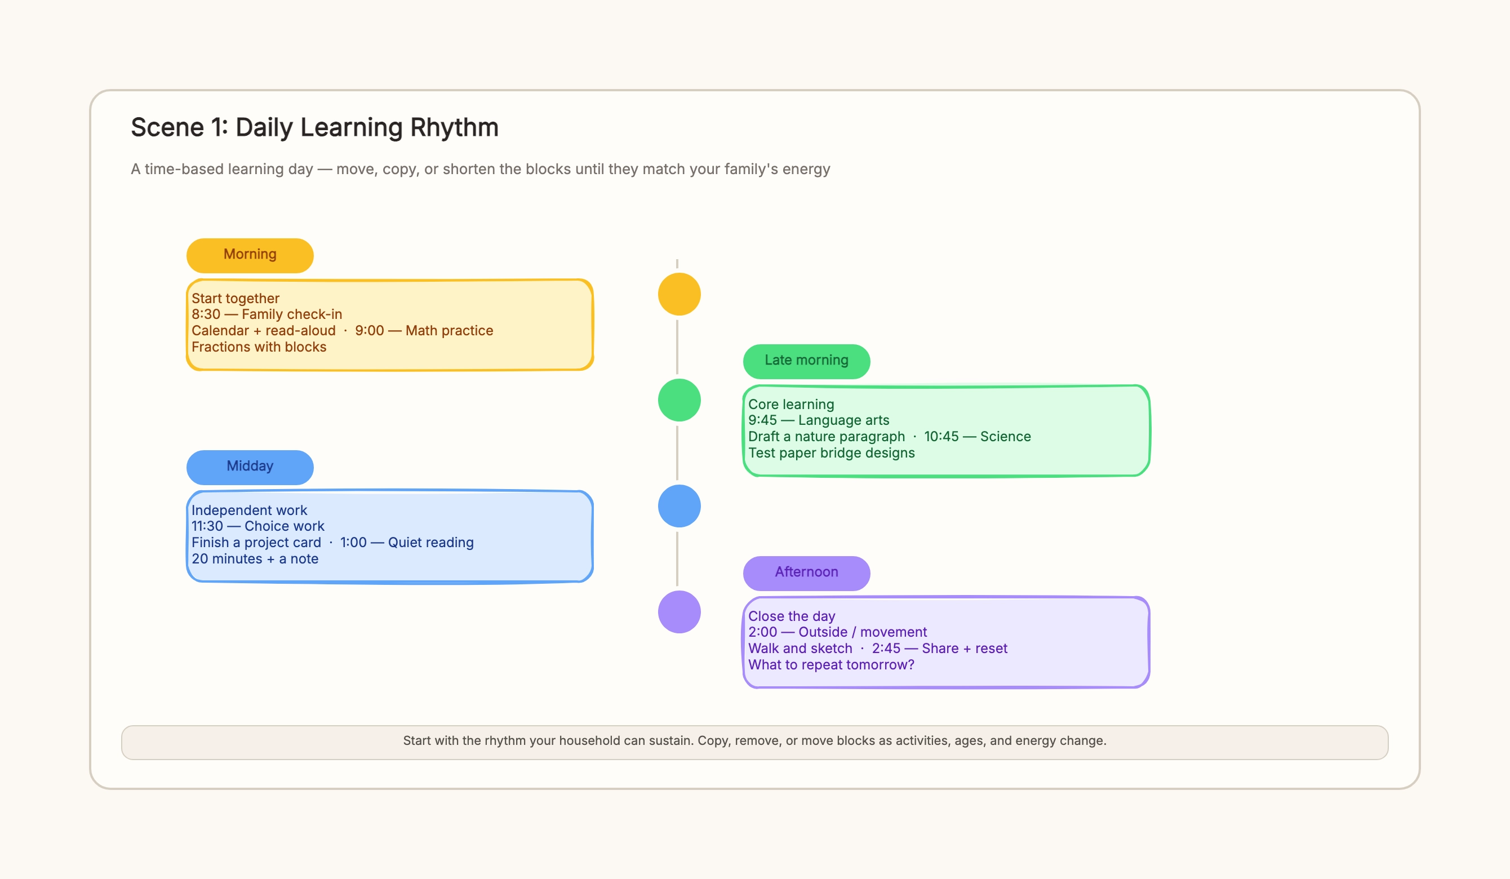Click the 2:45 — Share + reset entry

(940, 649)
